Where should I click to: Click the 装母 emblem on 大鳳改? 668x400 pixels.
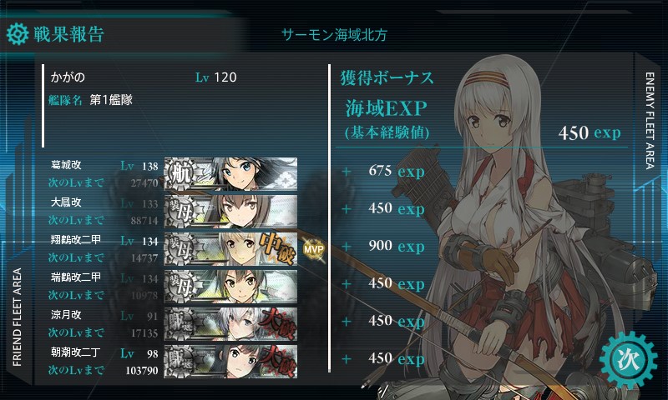(x=180, y=212)
